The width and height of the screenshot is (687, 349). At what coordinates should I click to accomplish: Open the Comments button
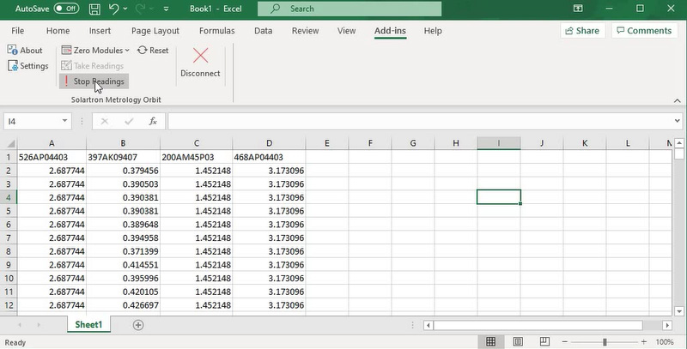644,31
